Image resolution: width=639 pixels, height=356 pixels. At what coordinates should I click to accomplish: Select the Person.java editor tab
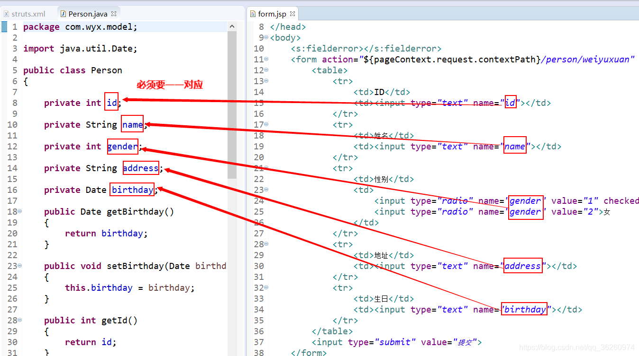pos(88,14)
